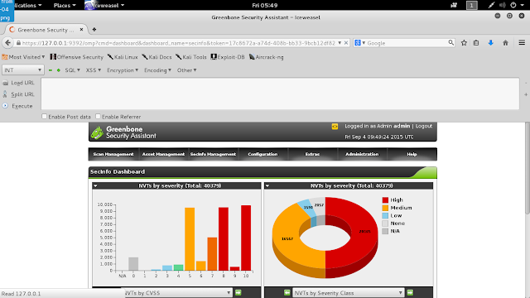Click green next-chart arrow beside NVTs by CVSS

[238, 292]
